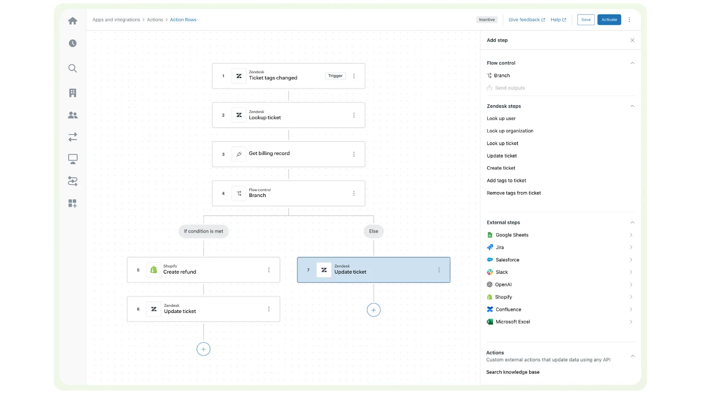Open the options menu on Lookup ticket step
The width and height of the screenshot is (701, 394).
354,115
